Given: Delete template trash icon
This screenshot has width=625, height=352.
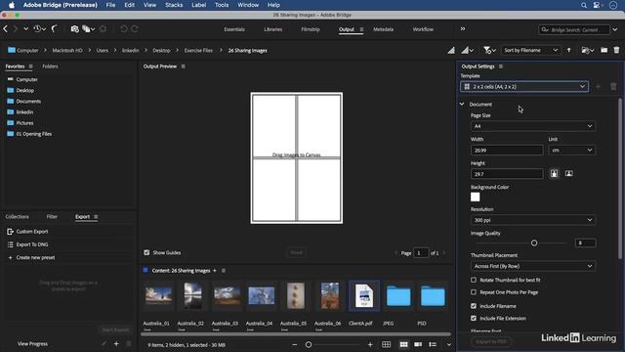Looking at the screenshot, I should [613, 87].
